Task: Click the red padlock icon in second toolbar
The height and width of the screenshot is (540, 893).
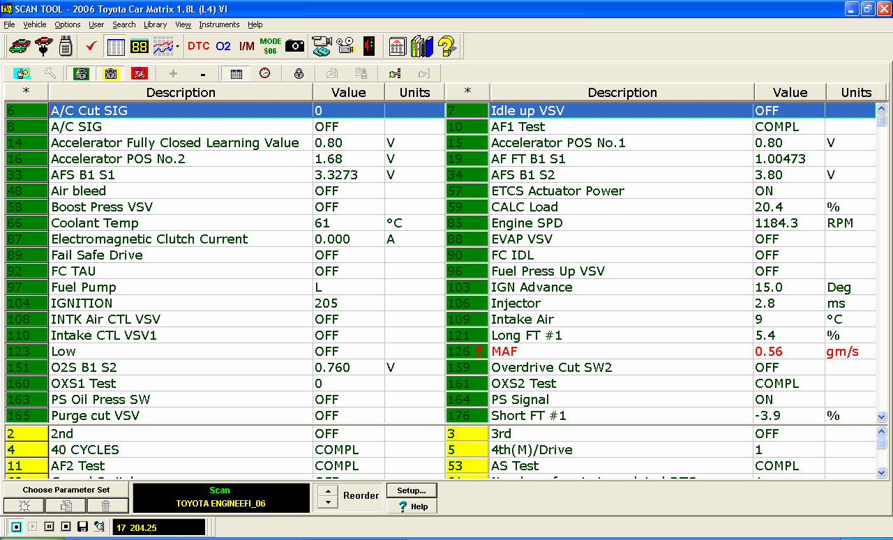Action: coord(140,73)
